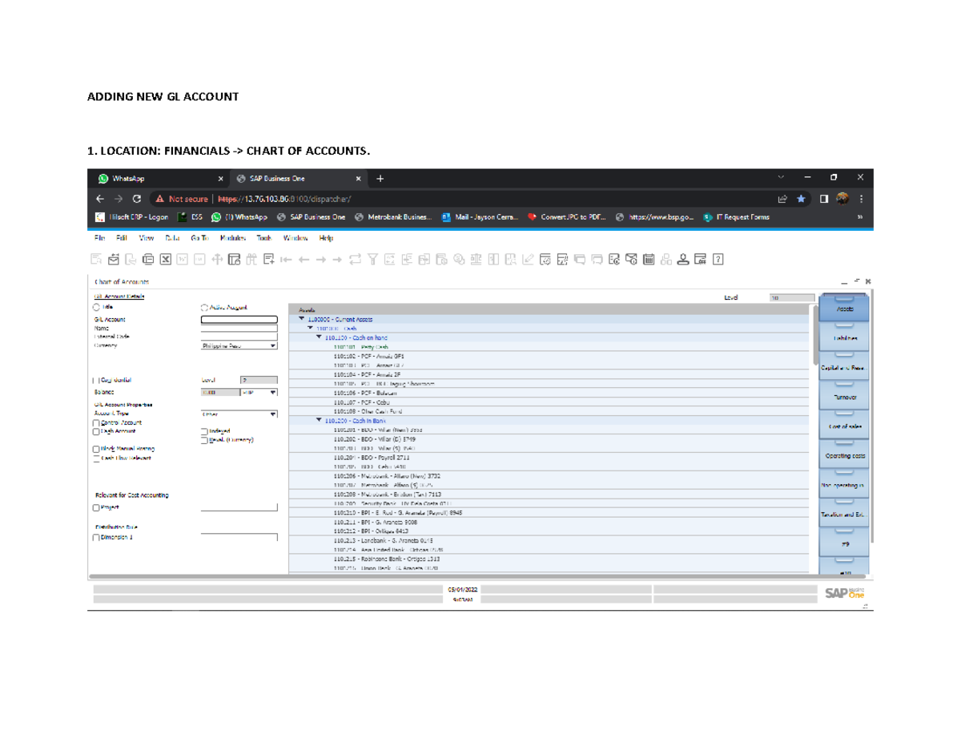961x743 pixels.
Task: Export the chart of accounts to Excel
Action: click(x=165, y=257)
